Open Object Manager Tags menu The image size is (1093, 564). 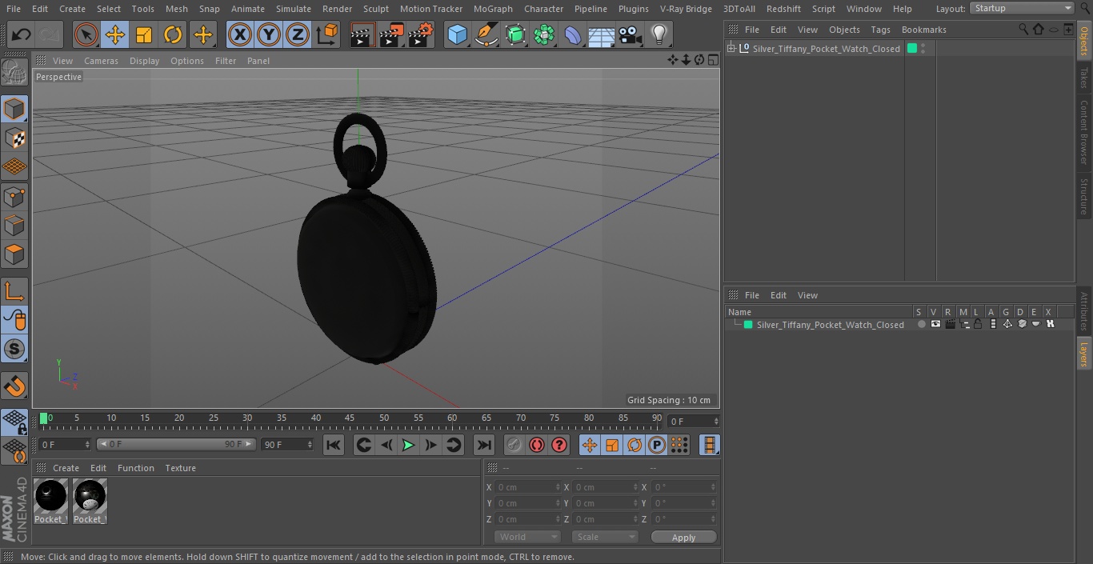point(880,30)
